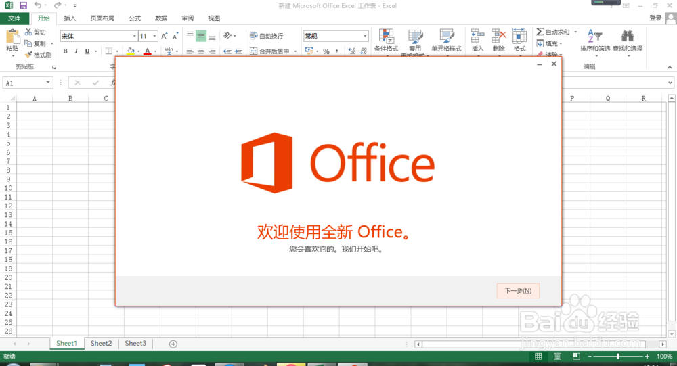Viewport: 677px width, 366px height.
Task: Click the Paste (粘贴) clipboard icon
Action: click(12, 37)
